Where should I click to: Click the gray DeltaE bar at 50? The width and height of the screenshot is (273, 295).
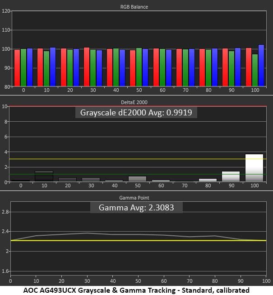coord(137,179)
